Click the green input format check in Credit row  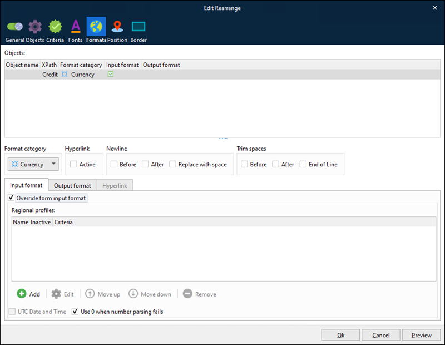(111, 74)
